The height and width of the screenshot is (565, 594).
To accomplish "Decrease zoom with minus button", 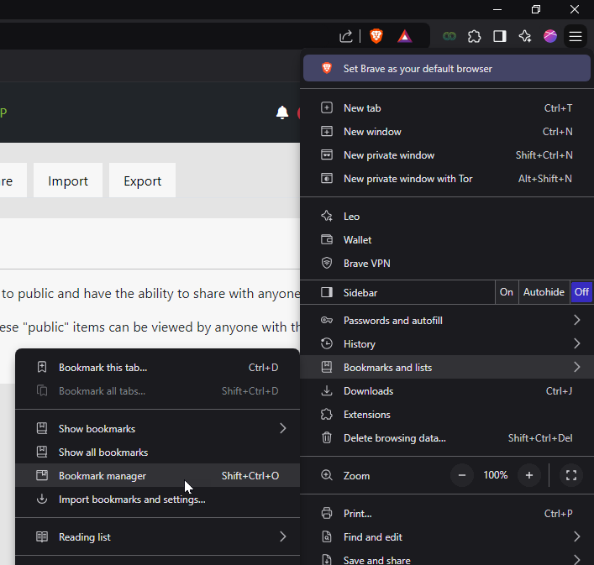I will (462, 475).
